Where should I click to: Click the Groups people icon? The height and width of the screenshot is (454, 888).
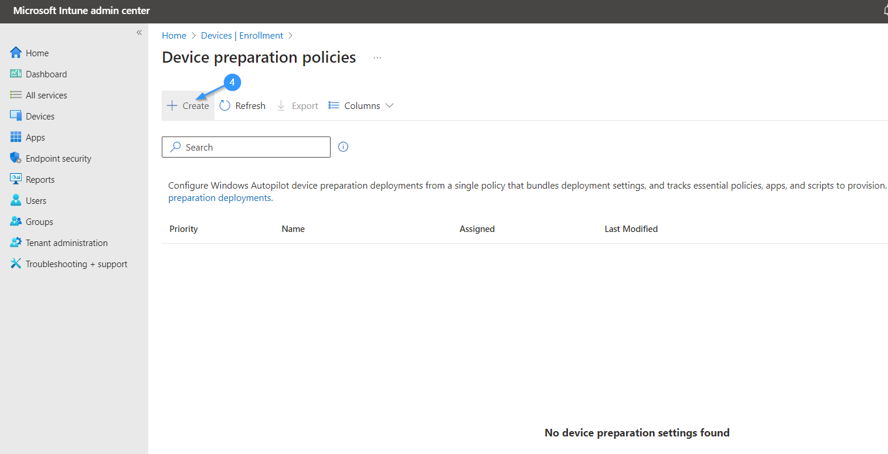16,221
